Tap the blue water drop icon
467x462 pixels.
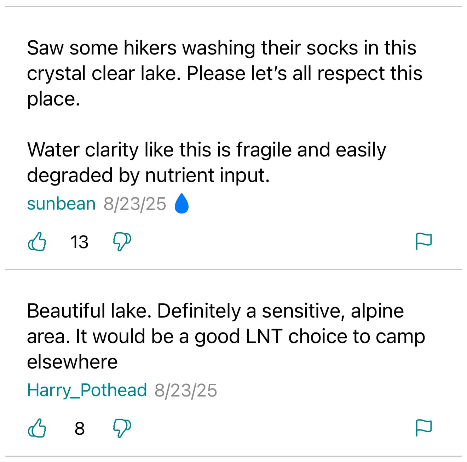(182, 204)
